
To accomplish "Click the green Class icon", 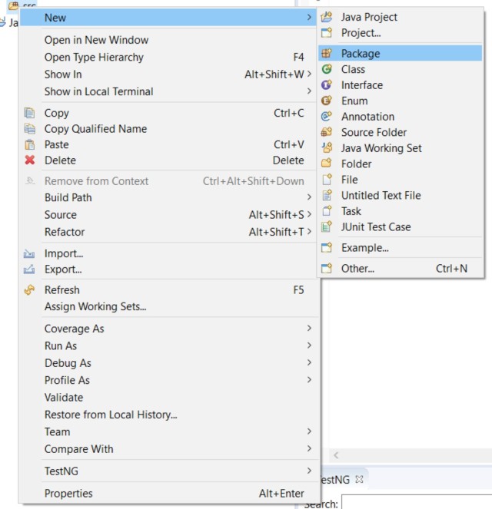I will (x=327, y=69).
